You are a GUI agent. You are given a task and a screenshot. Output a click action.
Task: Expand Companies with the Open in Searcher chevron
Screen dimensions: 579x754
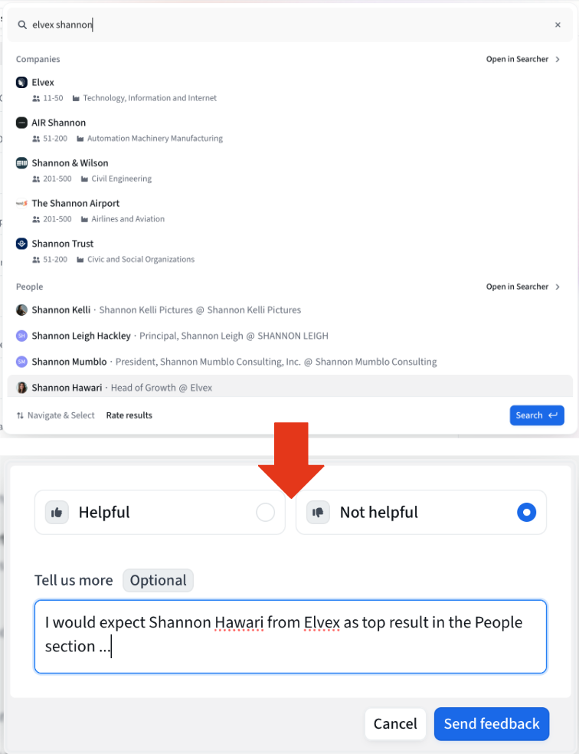tap(558, 59)
